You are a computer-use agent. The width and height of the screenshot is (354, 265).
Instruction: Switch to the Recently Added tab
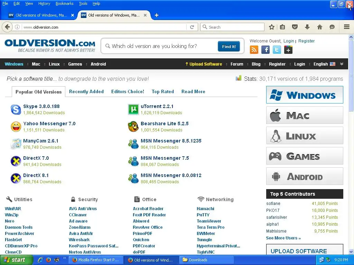[x=86, y=91]
